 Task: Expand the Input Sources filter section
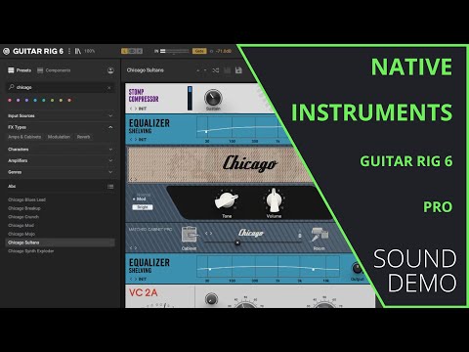pyautogui.click(x=61, y=115)
